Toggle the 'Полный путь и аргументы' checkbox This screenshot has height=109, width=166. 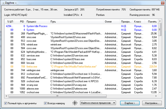coord(5,103)
